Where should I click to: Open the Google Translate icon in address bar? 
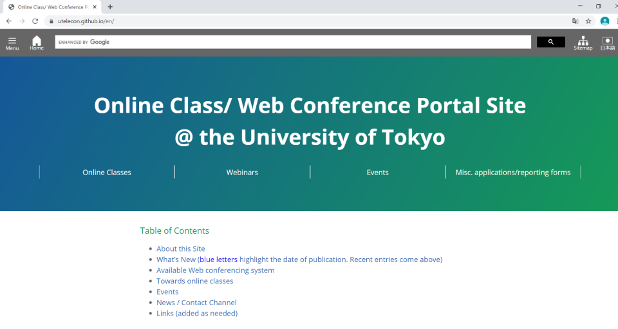(575, 21)
